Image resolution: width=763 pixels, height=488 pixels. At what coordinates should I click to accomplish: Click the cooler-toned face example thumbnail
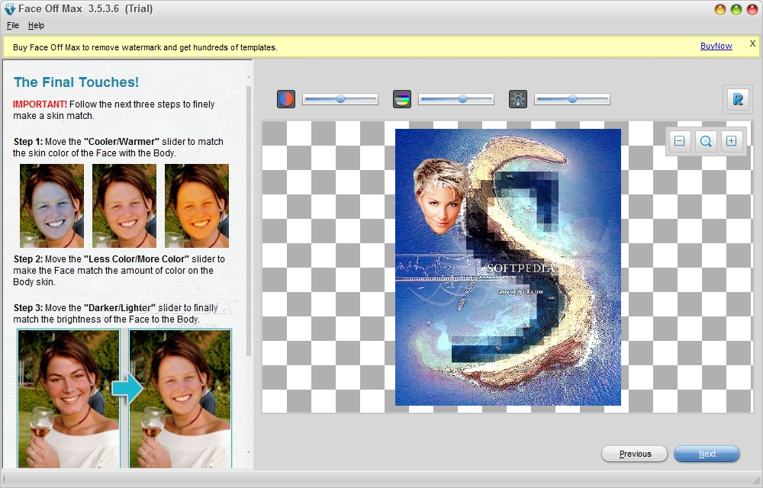tap(52, 206)
